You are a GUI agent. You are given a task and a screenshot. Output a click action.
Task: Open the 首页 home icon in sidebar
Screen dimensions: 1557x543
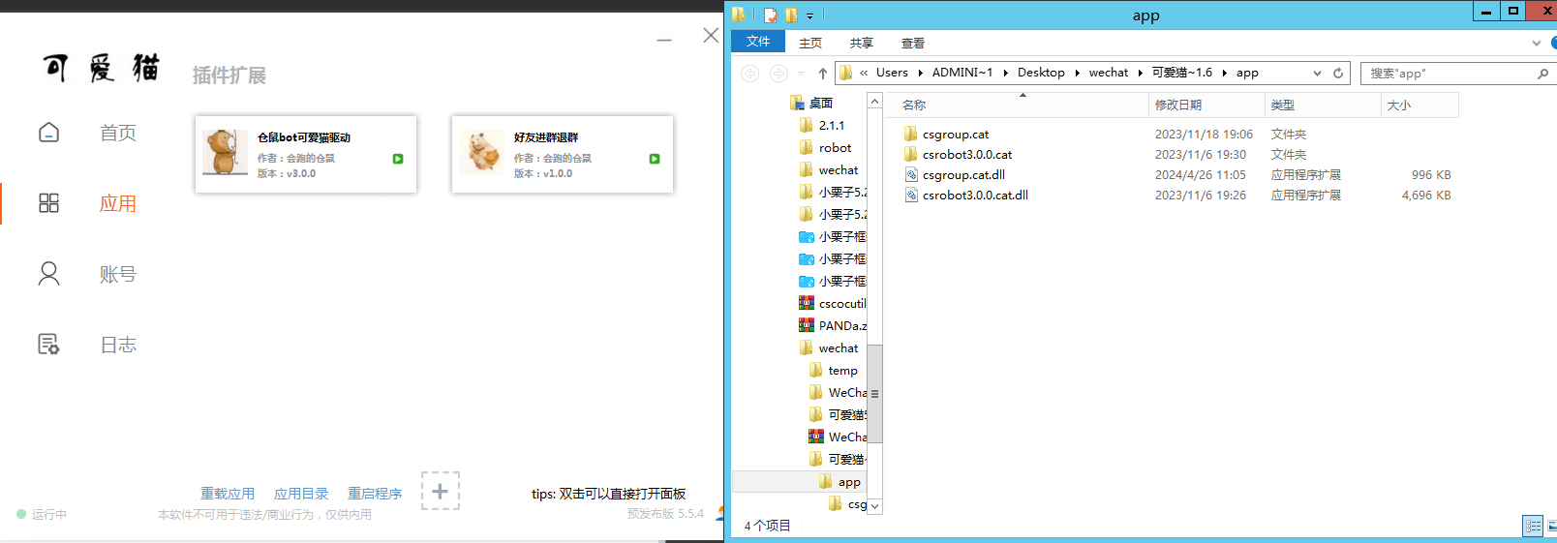pyautogui.click(x=48, y=133)
